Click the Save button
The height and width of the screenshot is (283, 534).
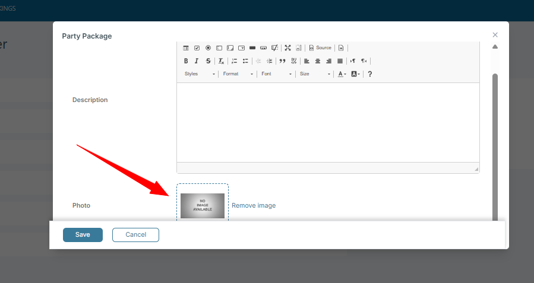pos(83,235)
